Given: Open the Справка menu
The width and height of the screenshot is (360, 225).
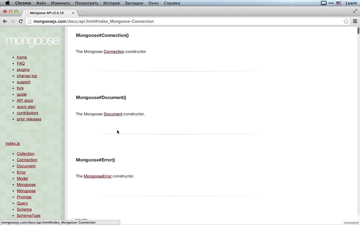Looking at the screenshot, I should pos(172,3).
